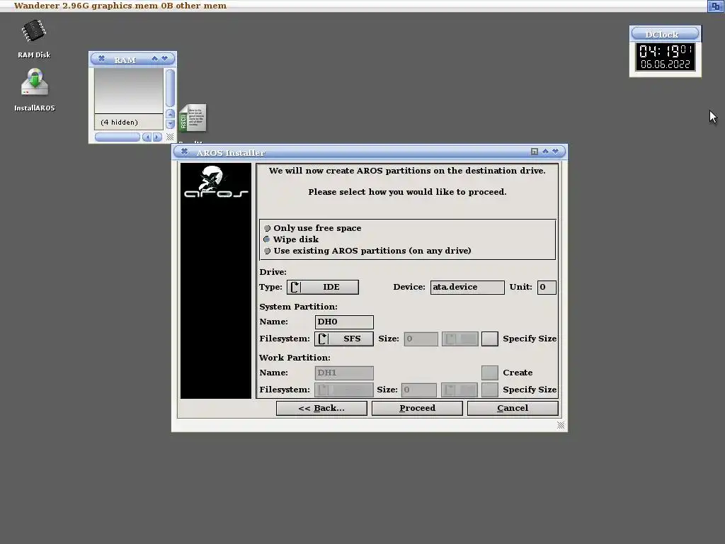Viewport: 725px width, 544px height.
Task: Cycle the drive Type IDE selector
Action: point(323,288)
